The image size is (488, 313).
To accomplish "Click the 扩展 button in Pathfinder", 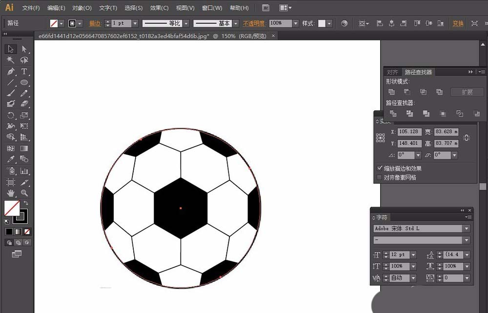I will 467,92.
